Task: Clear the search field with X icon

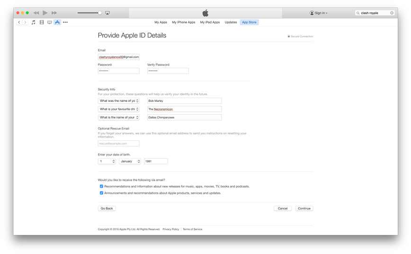Action: (x=392, y=13)
